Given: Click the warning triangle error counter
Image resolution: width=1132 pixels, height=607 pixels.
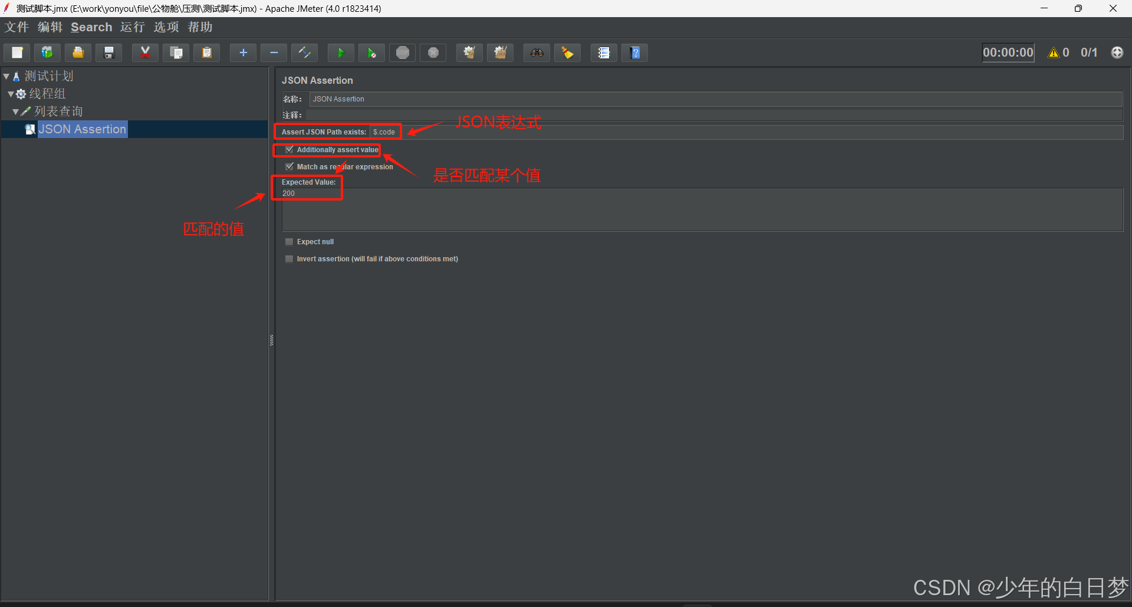Looking at the screenshot, I should pos(1053,53).
